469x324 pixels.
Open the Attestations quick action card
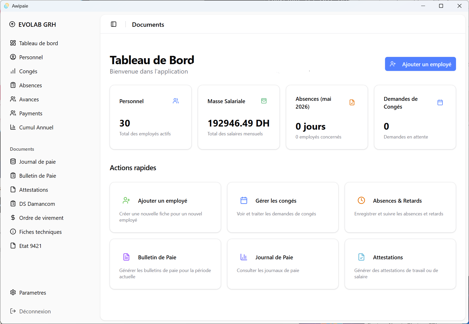[x=400, y=264]
